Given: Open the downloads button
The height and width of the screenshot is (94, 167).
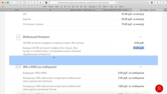Looking at the screenshot, I should coord(152,3).
